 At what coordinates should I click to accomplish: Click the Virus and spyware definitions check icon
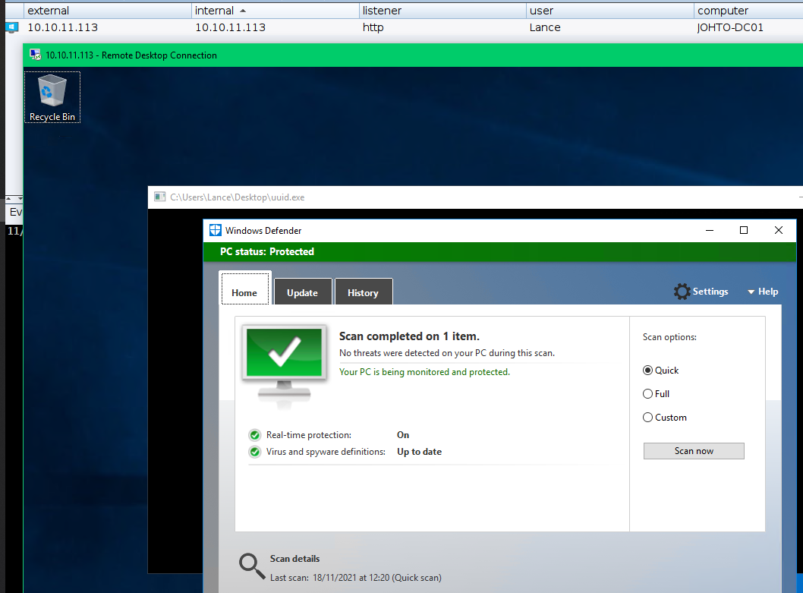click(x=254, y=452)
